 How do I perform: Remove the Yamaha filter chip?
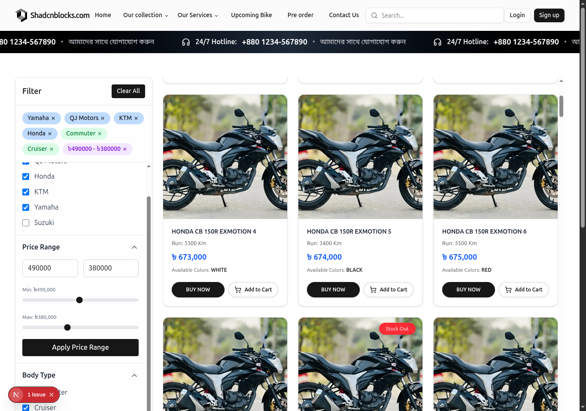53,118
